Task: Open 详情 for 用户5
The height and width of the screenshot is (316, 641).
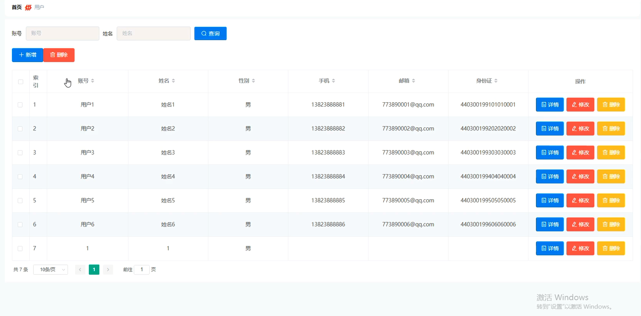Action: coord(550,201)
